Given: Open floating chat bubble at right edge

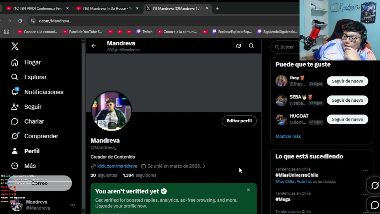Looking at the screenshot, I should click(374, 205).
